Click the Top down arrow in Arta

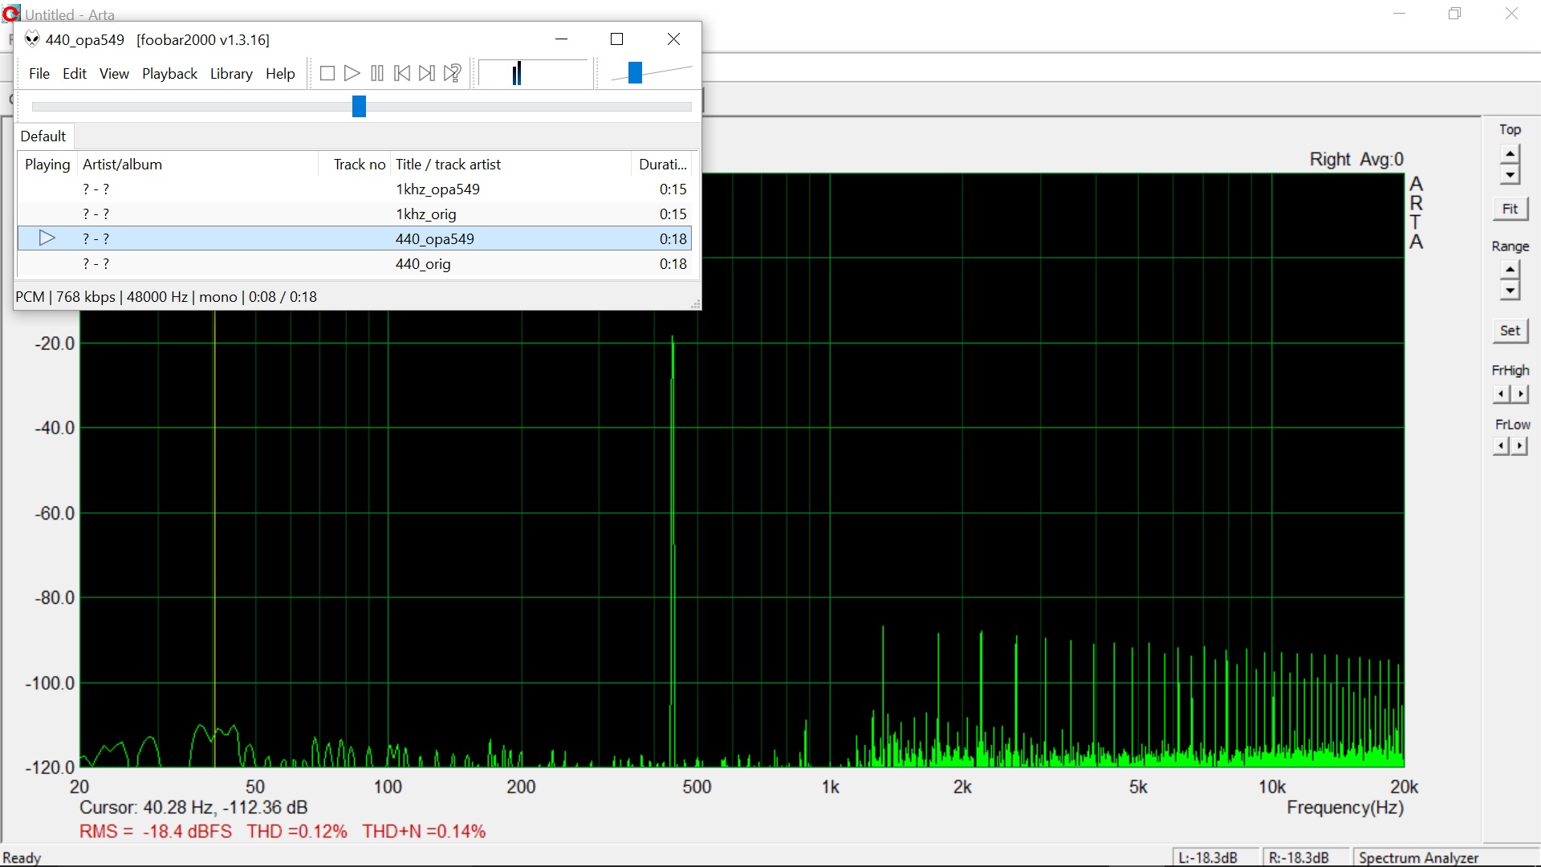1510,174
